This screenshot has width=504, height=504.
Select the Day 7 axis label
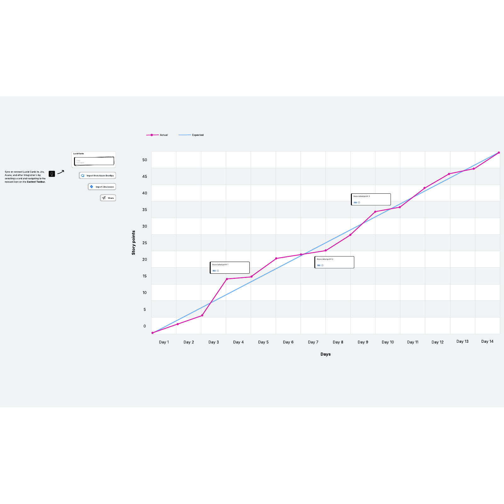pos(313,342)
